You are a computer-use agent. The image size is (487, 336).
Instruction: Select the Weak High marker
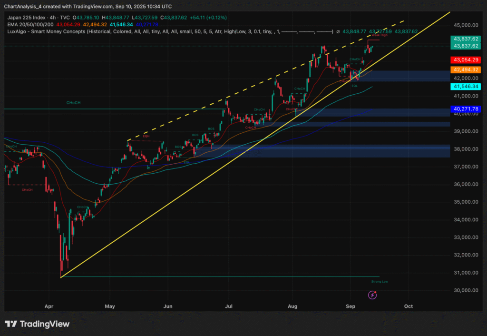click(379, 35)
